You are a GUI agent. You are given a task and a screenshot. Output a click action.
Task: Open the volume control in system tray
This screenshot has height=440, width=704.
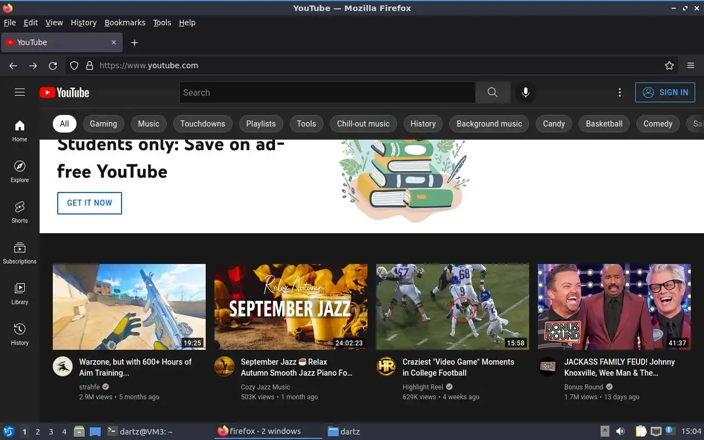click(620, 431)
